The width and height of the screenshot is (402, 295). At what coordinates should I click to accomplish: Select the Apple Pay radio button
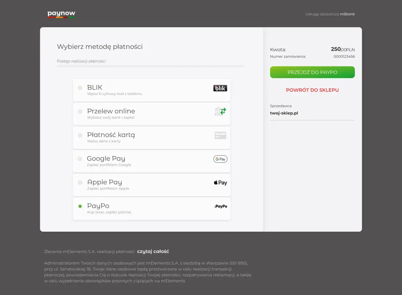(80, 182)
